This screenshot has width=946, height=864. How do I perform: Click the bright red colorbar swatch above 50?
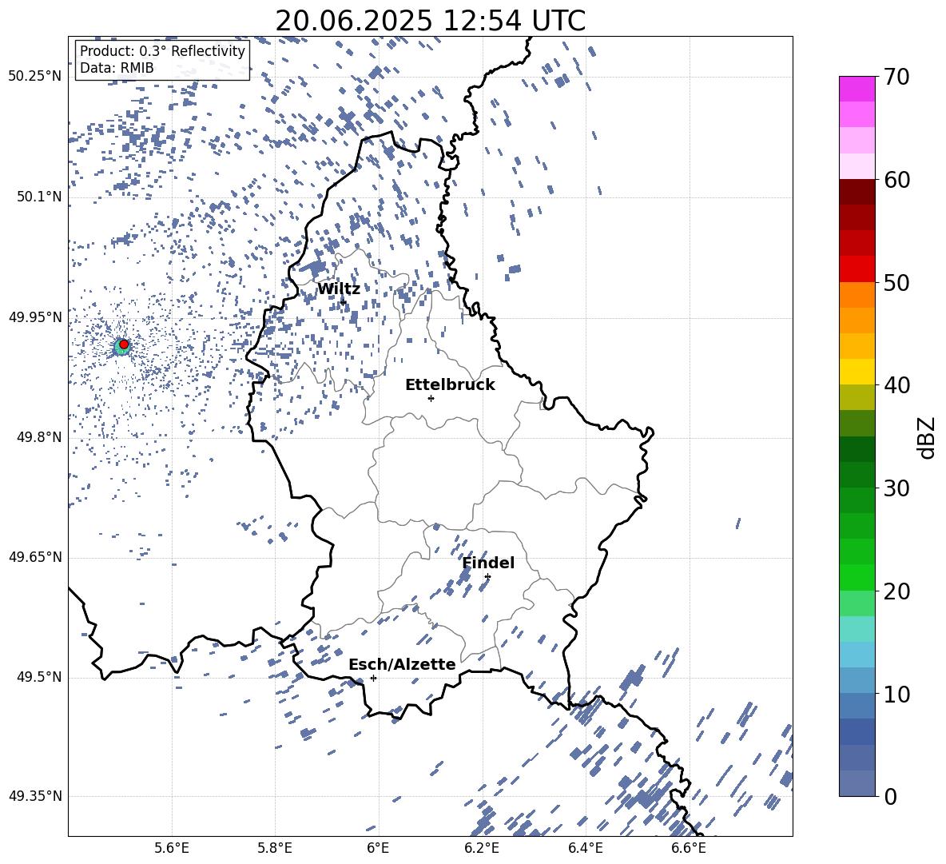click(857, 269)
